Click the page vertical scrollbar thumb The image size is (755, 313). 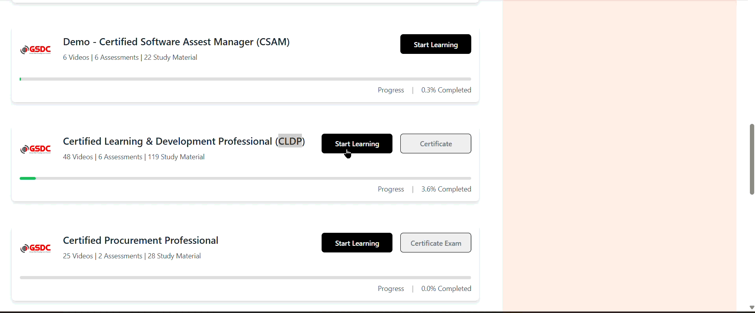tap(752, 159)
